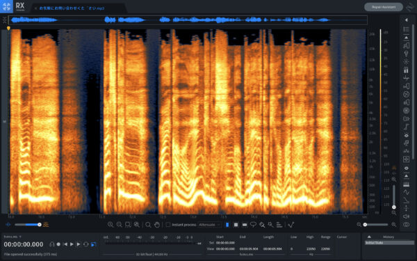Open the Fade slope module icon
This screenshot has width=417, height=261.
click(x=406, y=200)
